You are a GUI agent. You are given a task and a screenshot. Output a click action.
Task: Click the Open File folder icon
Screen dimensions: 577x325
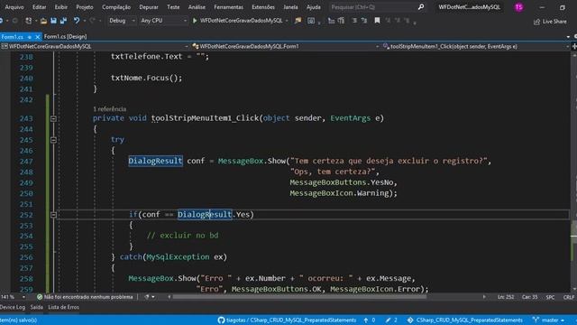click(x=43, y=21)
